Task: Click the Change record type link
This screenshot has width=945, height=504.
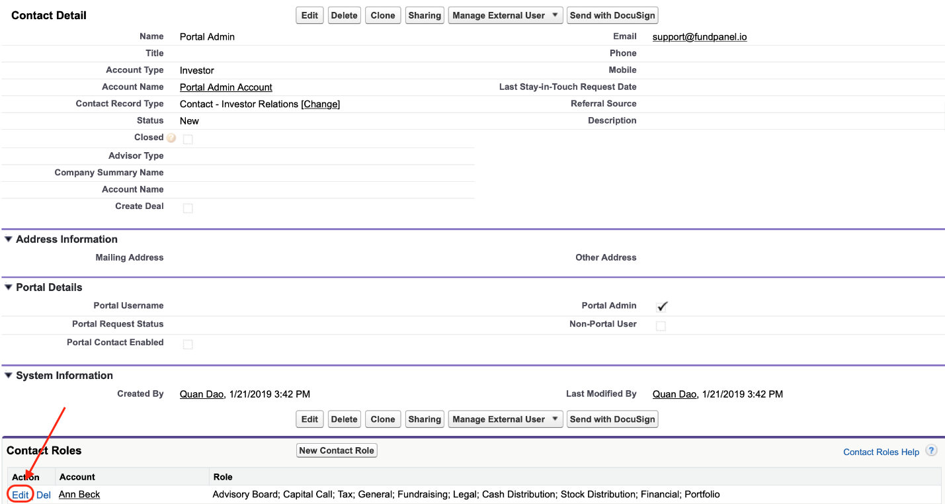Action: (321, 105)
